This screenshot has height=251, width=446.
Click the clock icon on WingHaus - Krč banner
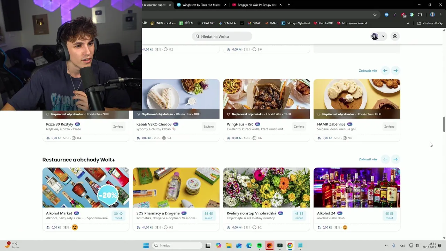coord(229,114)
